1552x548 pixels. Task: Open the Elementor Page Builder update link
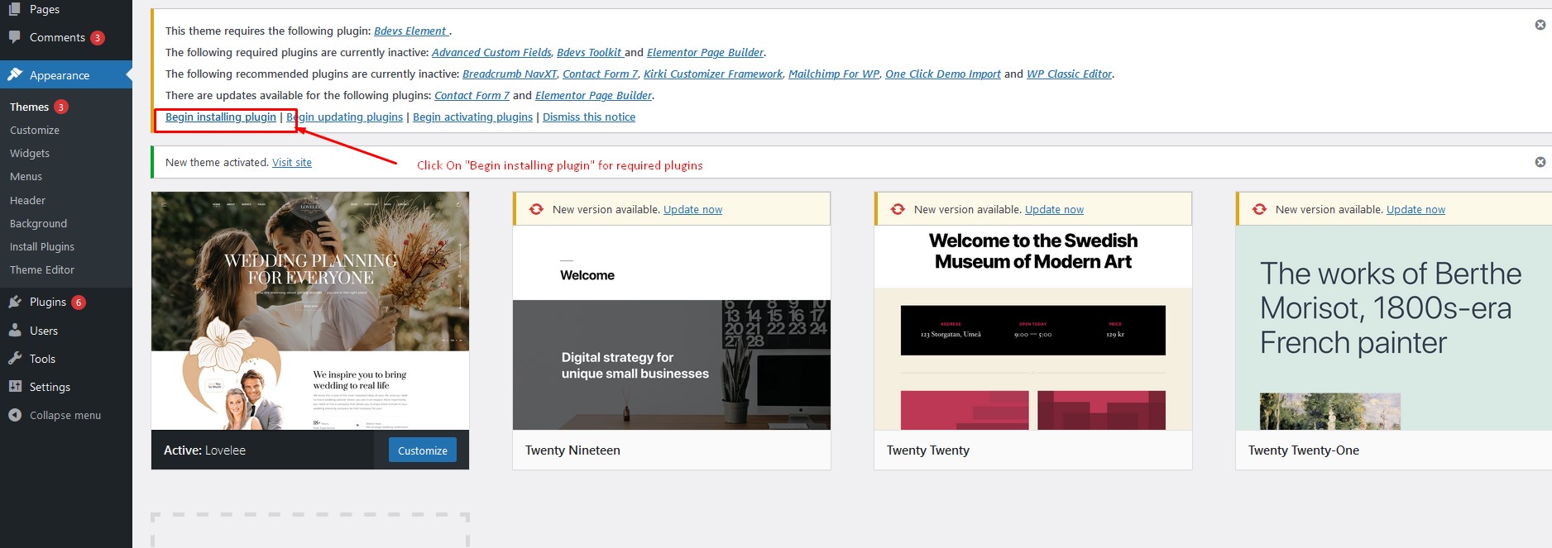pos(593,95)
